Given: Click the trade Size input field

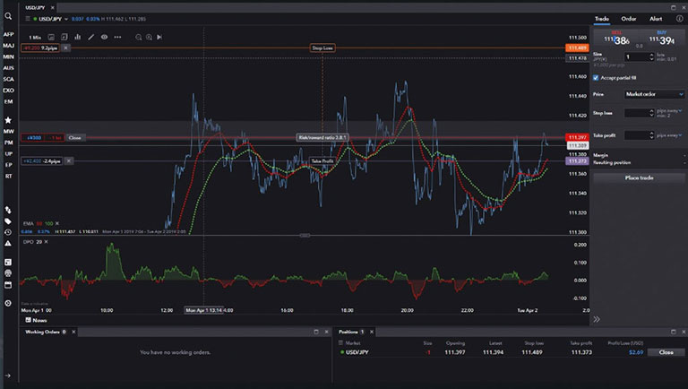Looking at the screenshot, I should point(639,56).
